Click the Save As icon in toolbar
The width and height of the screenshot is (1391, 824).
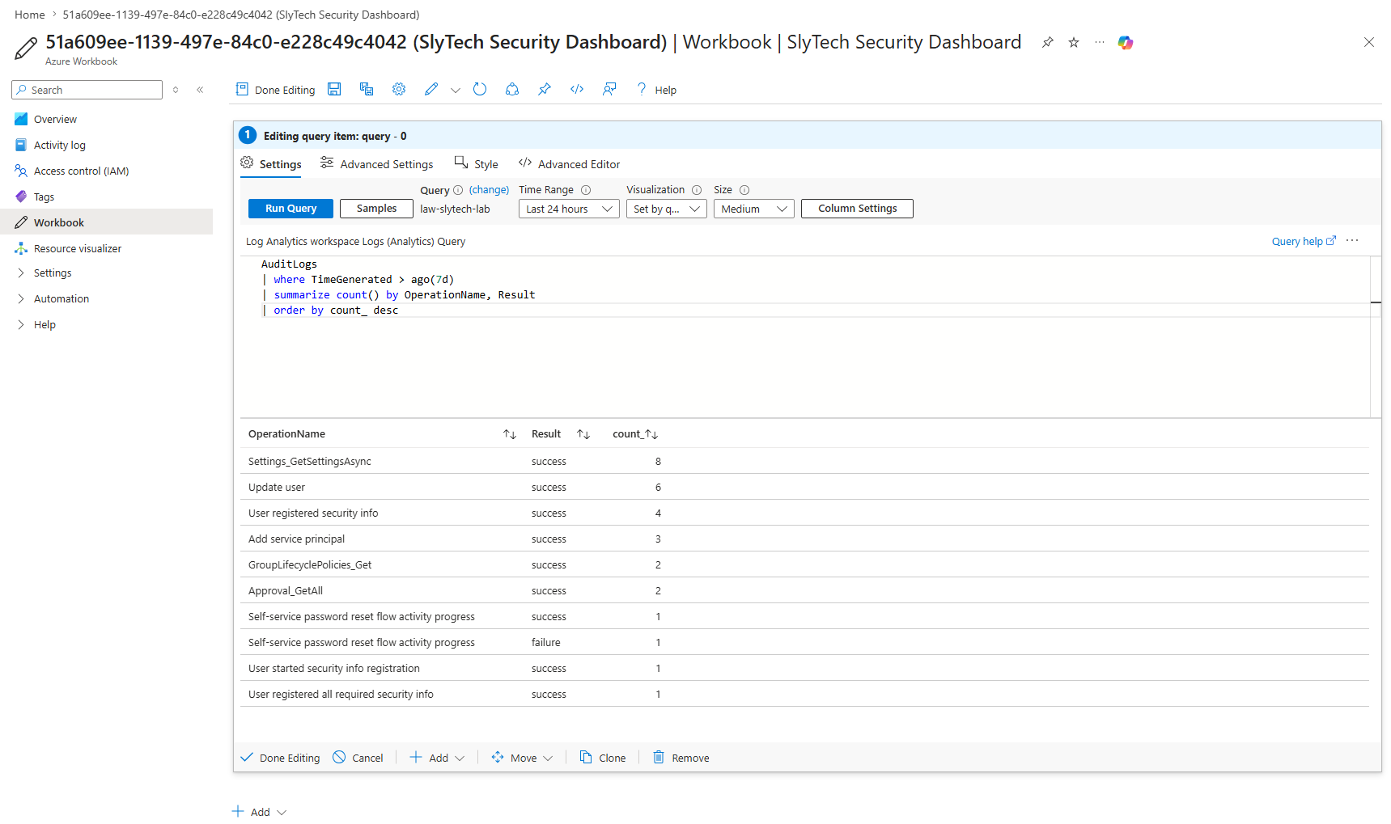coord(367,90)
